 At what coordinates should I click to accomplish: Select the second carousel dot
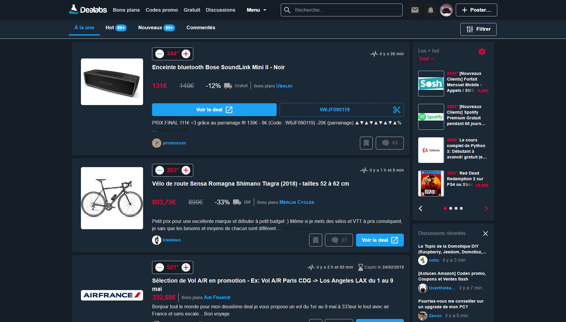[x=451, y=208]
